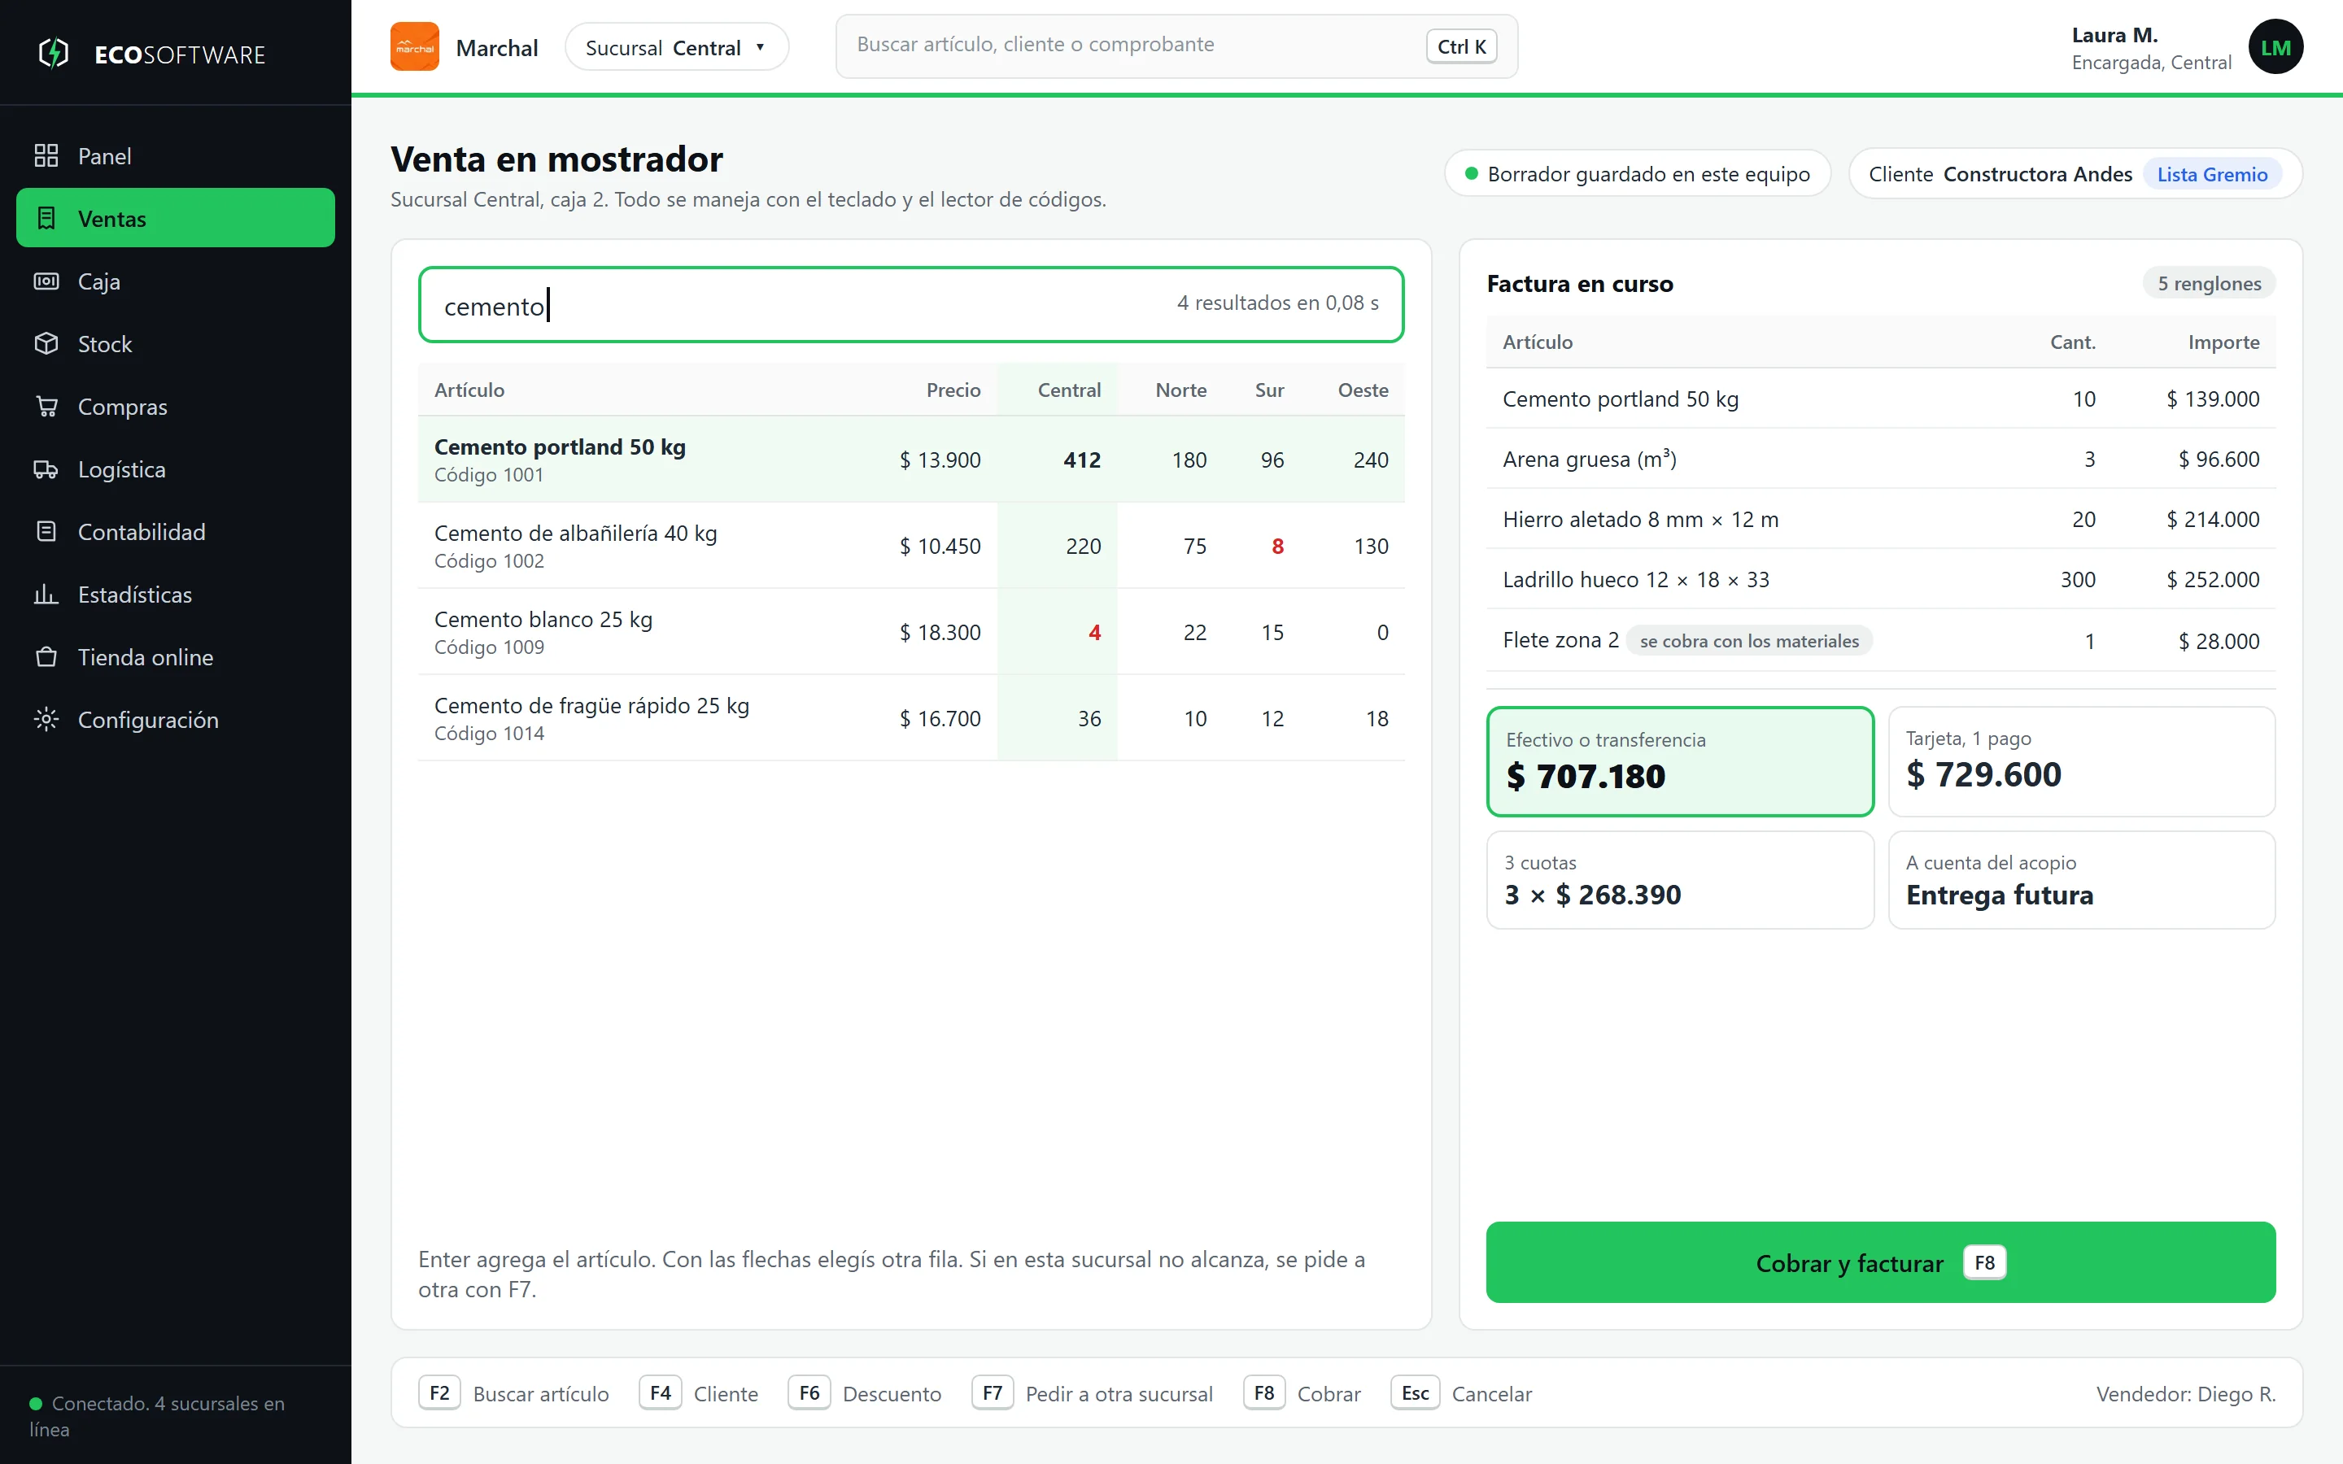Viewport: 2343px width, 1464px height.
Task: Click the Tienda online bag icon
Action: 46,656
